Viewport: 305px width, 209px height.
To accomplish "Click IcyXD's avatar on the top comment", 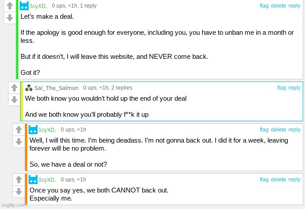I will [x=25, y=6].
